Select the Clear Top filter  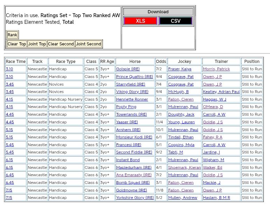click(17, 44)
